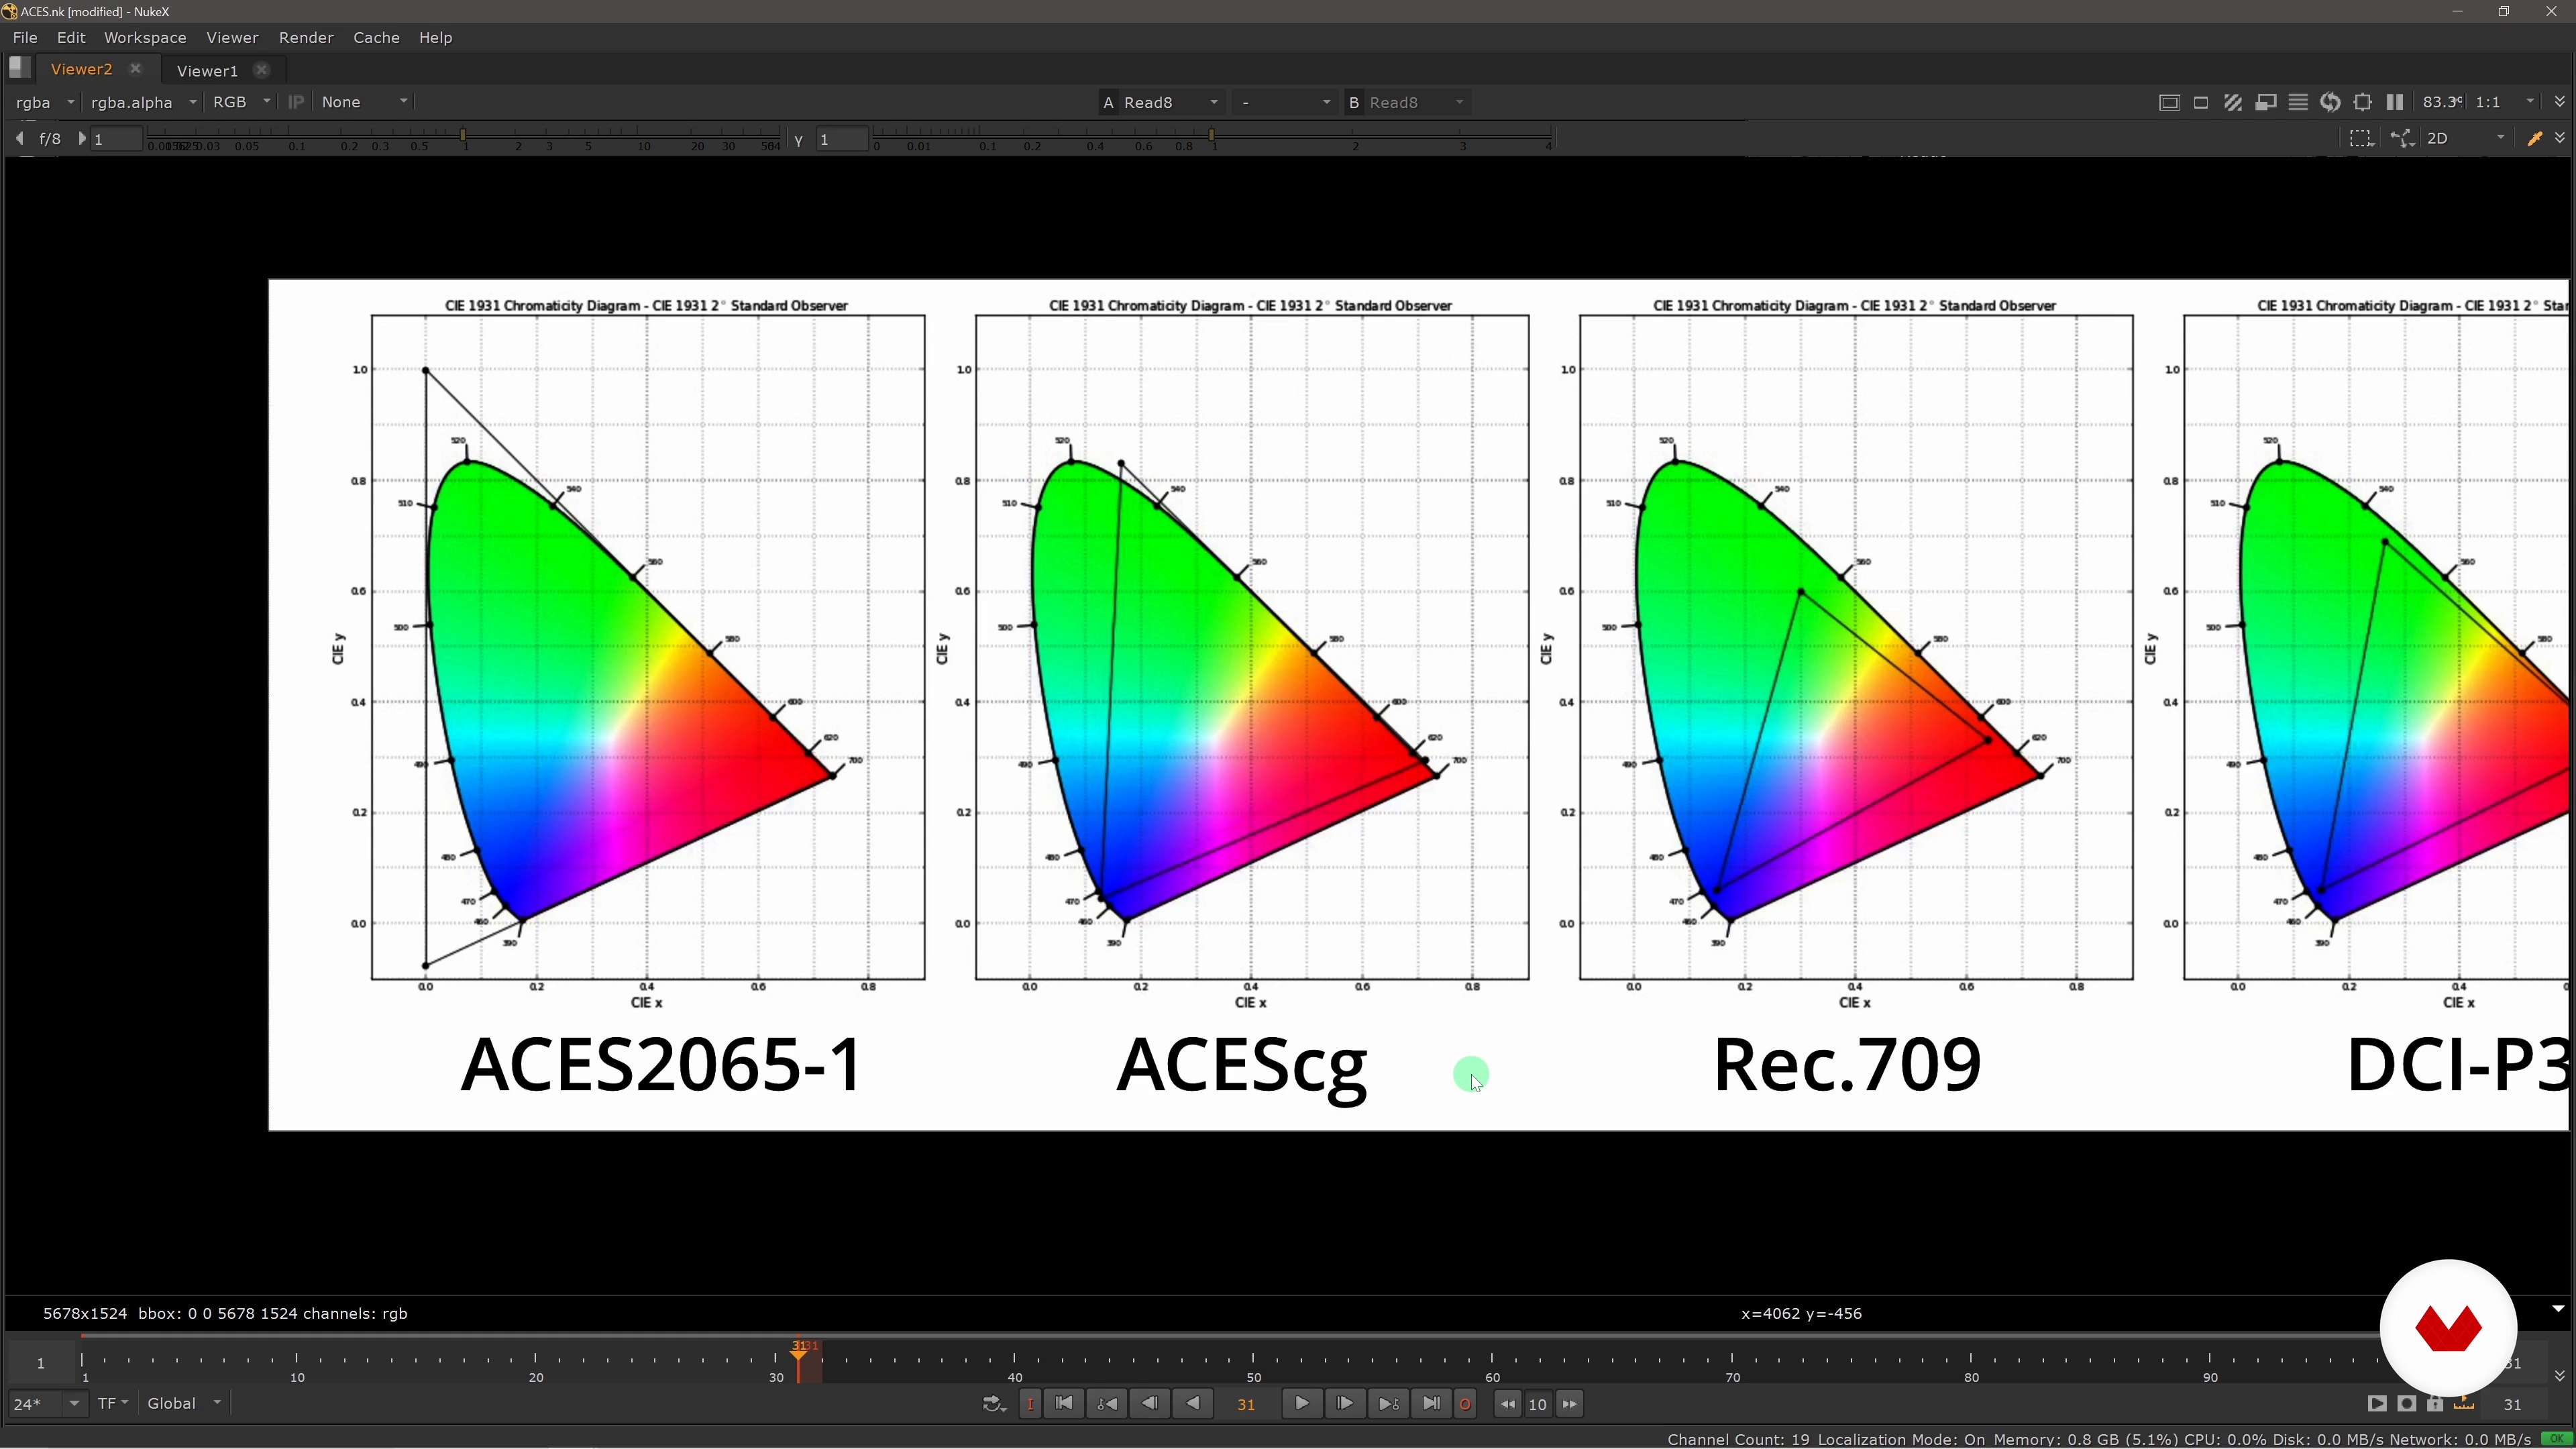Click the force refresh viewer icon
Viewport: 2576px width, 1449px height.
pos(2330,102)
